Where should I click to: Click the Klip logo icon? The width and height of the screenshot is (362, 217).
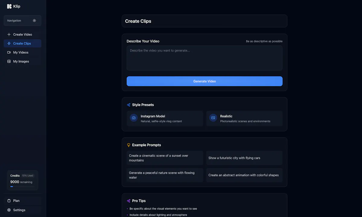(9, 6)
